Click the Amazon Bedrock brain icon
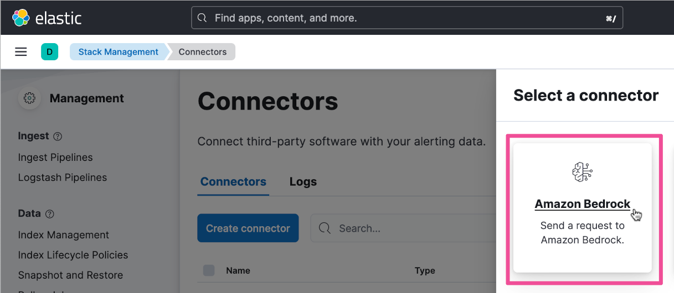 582,172
